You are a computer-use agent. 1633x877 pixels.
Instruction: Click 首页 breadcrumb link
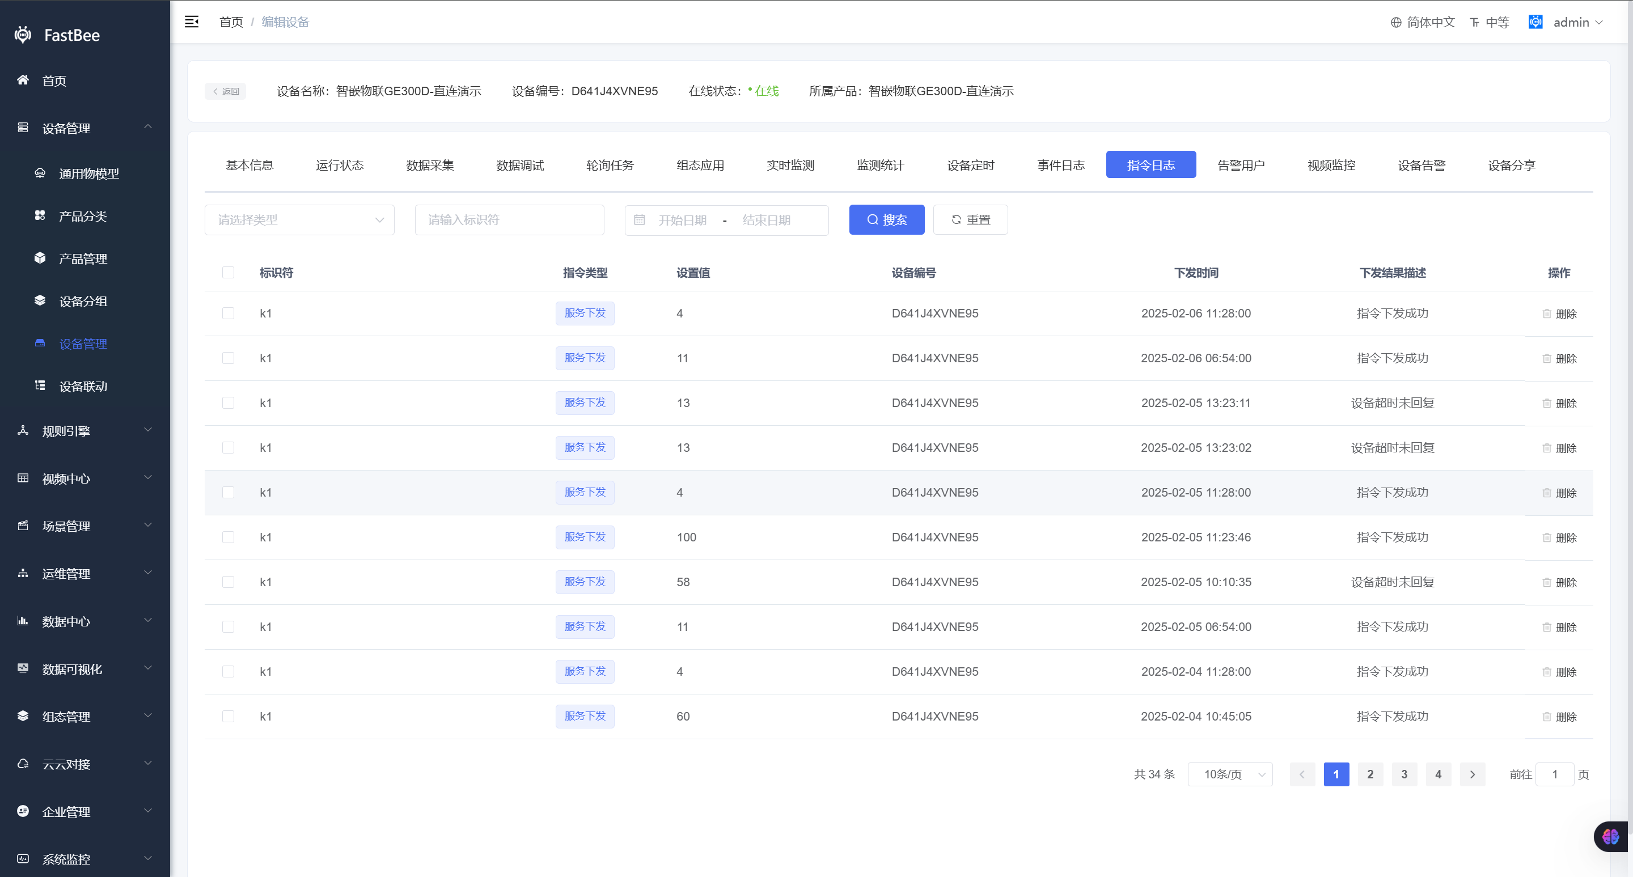point(231,22)
